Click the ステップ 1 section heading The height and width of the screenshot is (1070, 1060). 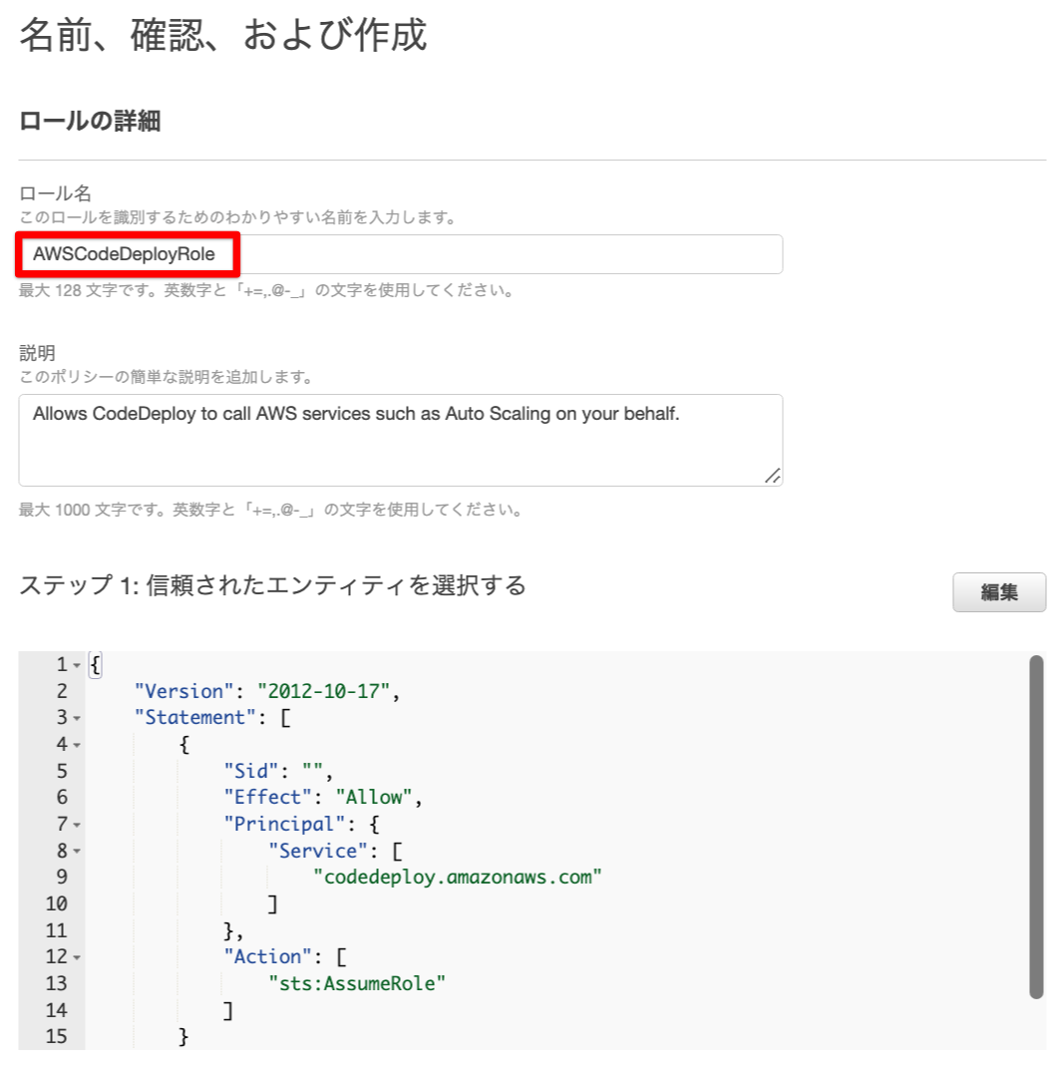coord(272,585)
